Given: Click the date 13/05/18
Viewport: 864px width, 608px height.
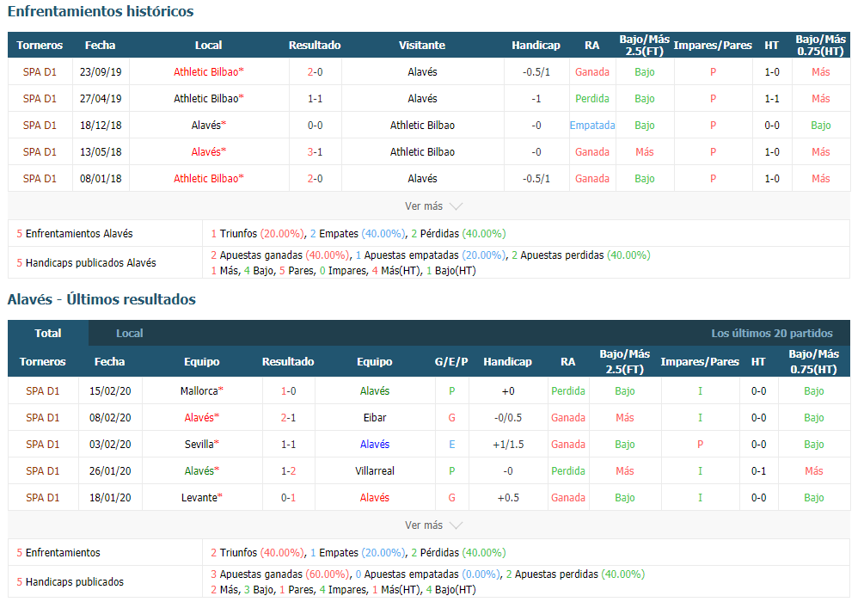Looking at the screenshot, I should [x=101, y=151].
